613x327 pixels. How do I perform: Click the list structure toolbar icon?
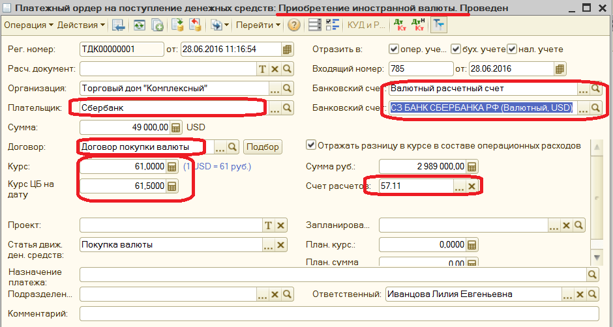click(x=315, y=25)
